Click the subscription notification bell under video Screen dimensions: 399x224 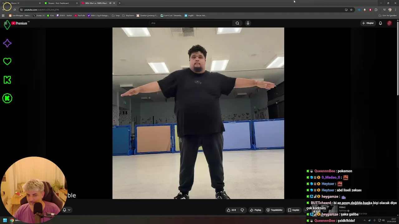pos(65,210)
